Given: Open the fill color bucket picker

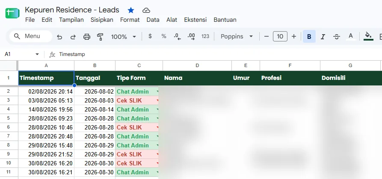Looking at the screenshot, I should click(x=368, y=36).
